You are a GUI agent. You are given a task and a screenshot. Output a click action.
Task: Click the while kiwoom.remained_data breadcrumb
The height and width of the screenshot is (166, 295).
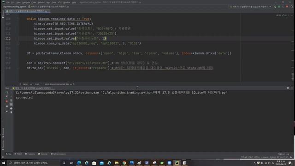click(59, 84)
